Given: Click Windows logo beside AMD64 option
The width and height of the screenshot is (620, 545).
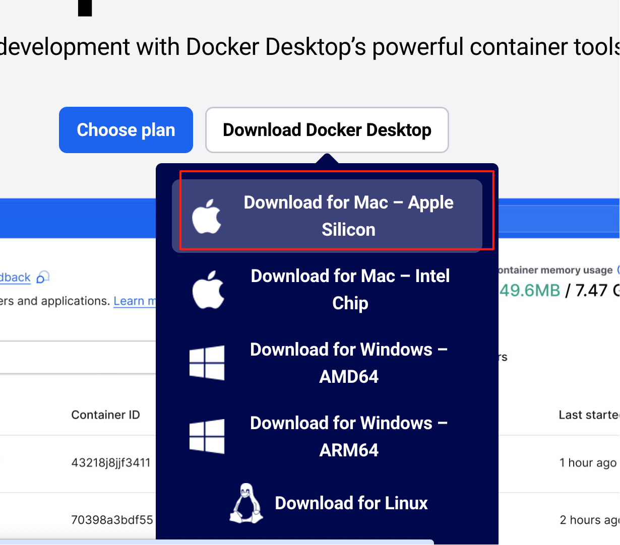Looking at the screenshot, I should point(207,363).
